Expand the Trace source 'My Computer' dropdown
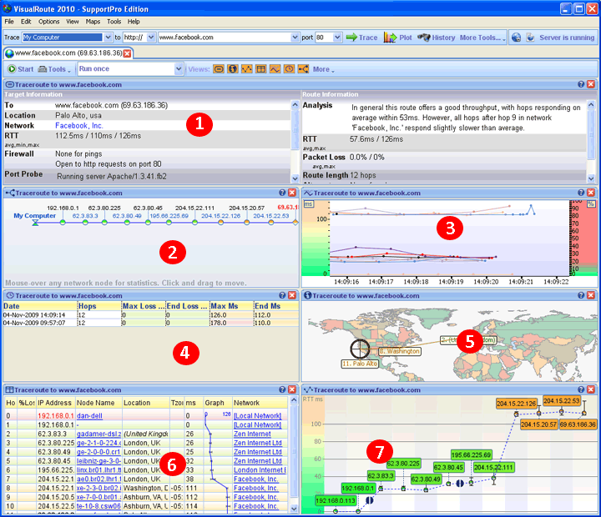 (108, 38)
